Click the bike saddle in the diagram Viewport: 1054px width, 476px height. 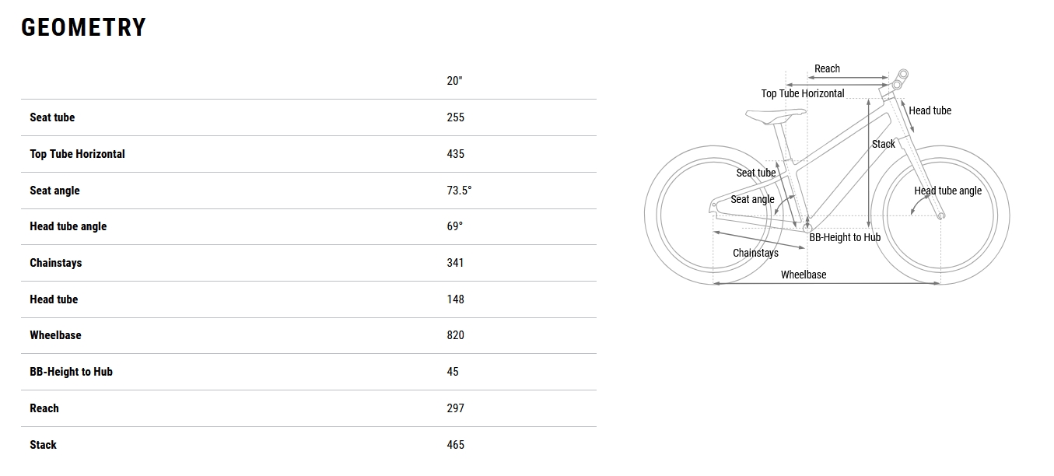(x=775, y=116)
